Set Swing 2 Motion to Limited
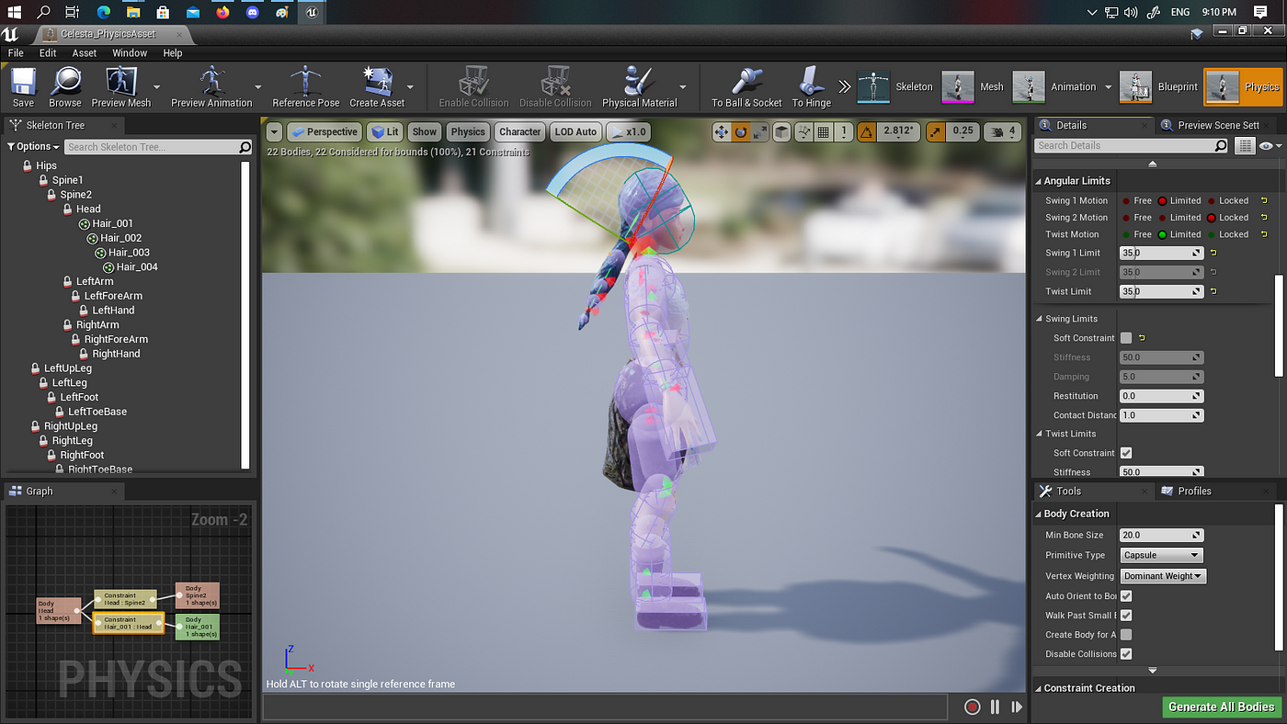This screenshot has width=1287, height=724. [x=1179, y=218]
